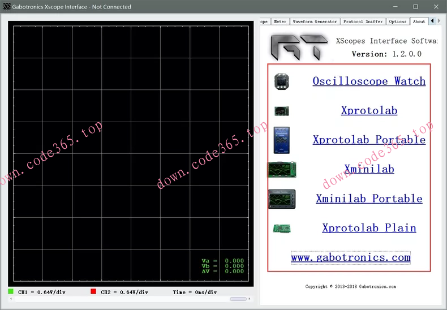The image size is (447, 310).
Task: Switch to the Meter tab
Action: pos(280,21)
